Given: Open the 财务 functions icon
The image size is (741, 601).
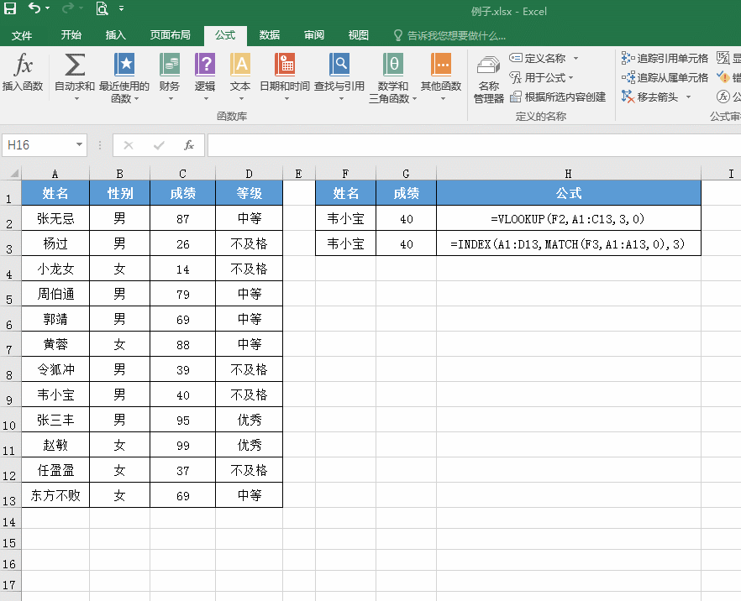Looking at the screenshot, I should (170, 65).
